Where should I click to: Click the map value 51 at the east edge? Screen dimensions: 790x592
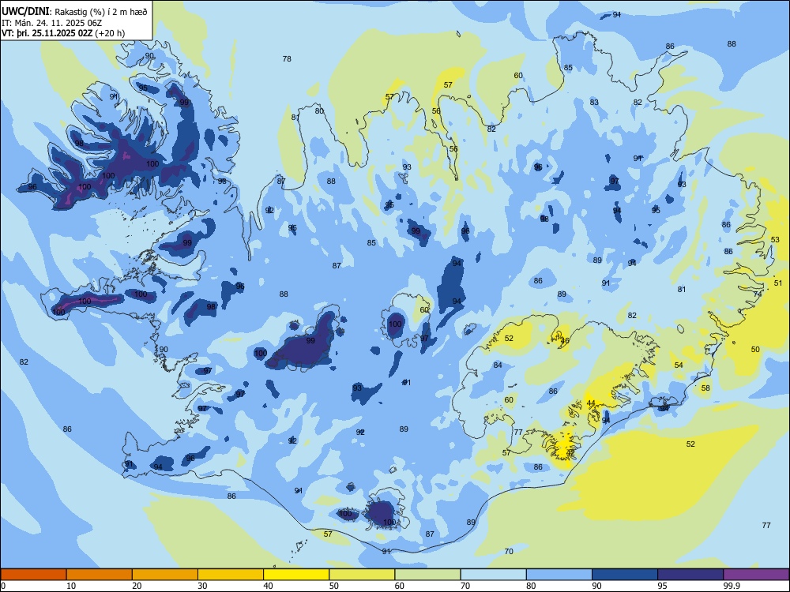(x=778, y=283)
